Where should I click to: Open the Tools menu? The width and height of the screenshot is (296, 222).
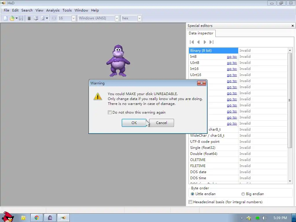pyautogui.click(x=67, y=10)
